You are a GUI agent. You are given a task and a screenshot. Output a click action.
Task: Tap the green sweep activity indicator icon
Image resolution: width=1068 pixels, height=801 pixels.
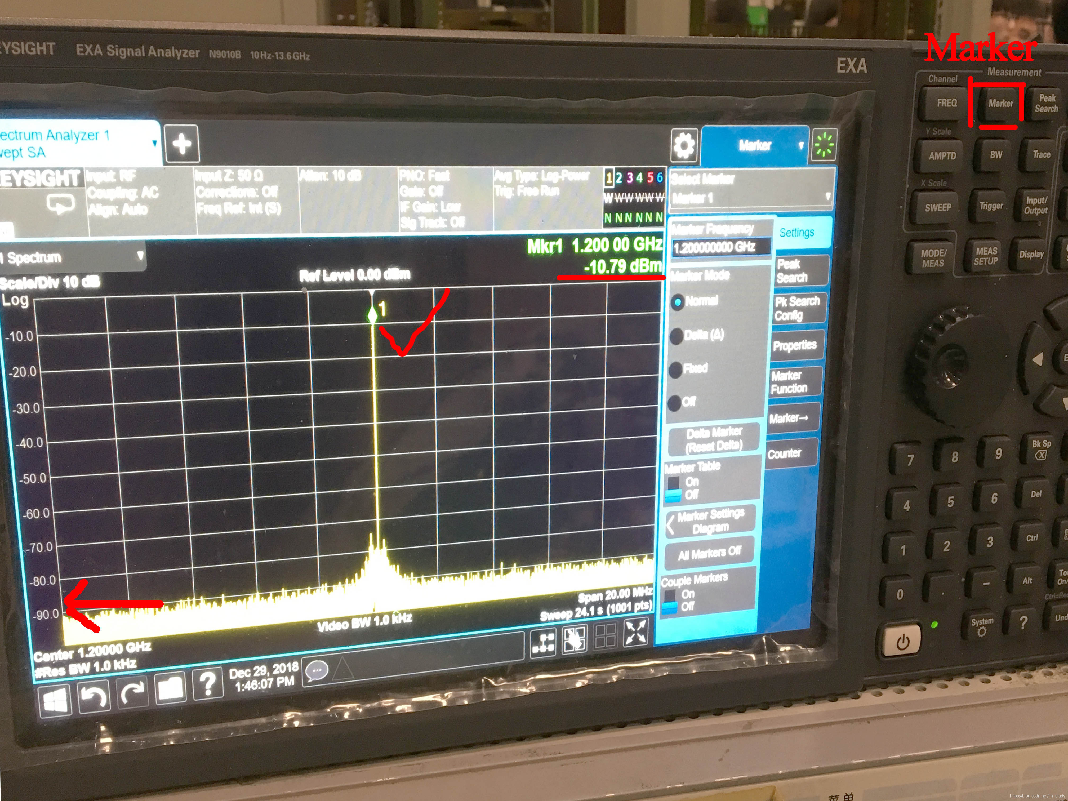tap(824, 145)
